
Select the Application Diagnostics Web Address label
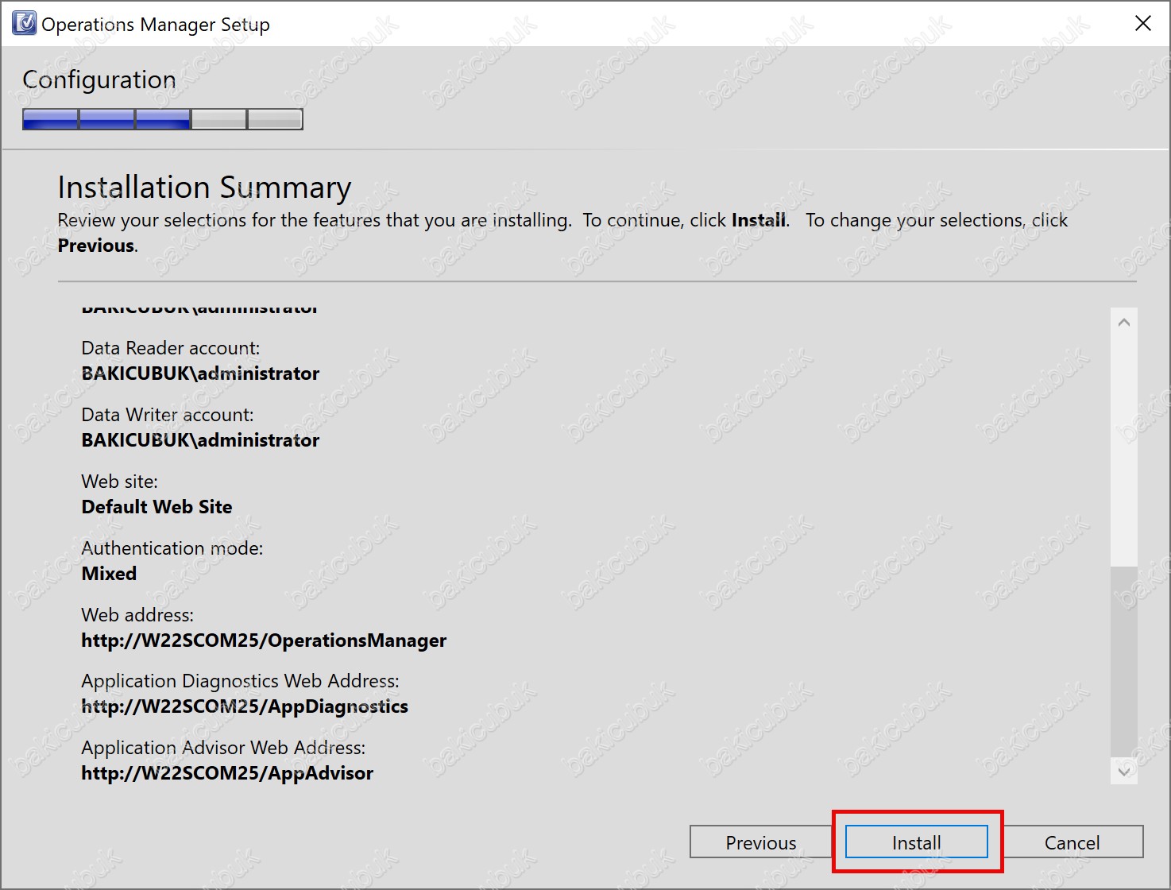tap(240, 681)
